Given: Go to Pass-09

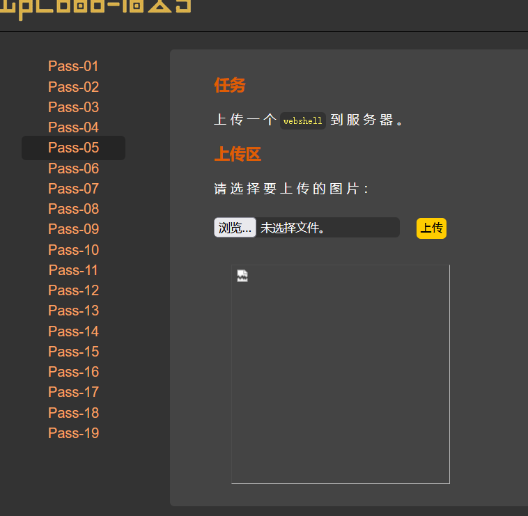Looking at the screenshot, I should (73, 229).
